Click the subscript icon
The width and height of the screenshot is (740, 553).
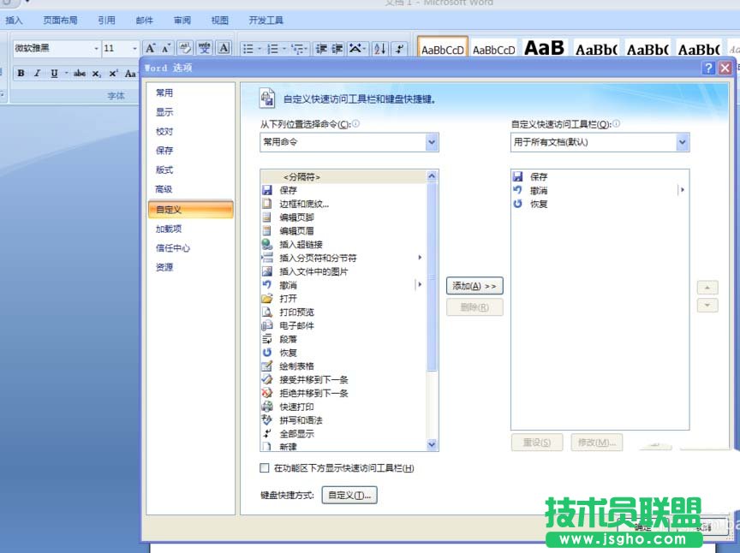click(x=94, y=74)
